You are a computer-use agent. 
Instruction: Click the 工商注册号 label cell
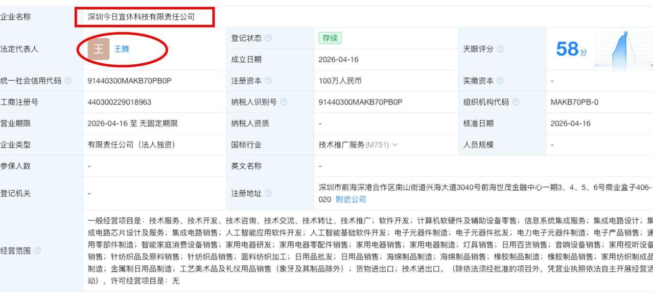click(x=41, y=102)
